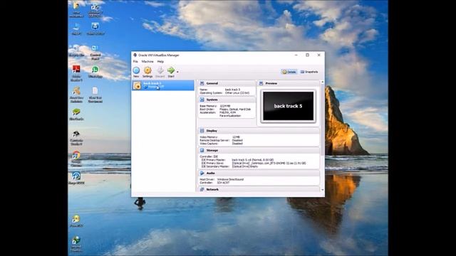Click the Discard arrow toolbar icon
Viewport: 456px width, 256px height.
click(160, 70)
